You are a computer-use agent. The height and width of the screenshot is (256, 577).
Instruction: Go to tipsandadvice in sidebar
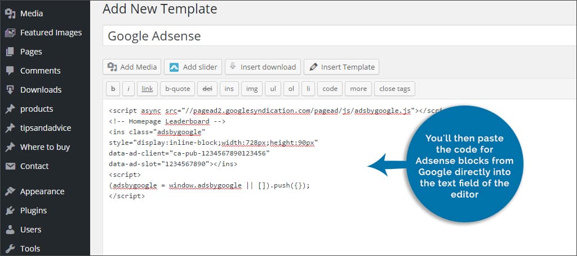coord(45,128)
